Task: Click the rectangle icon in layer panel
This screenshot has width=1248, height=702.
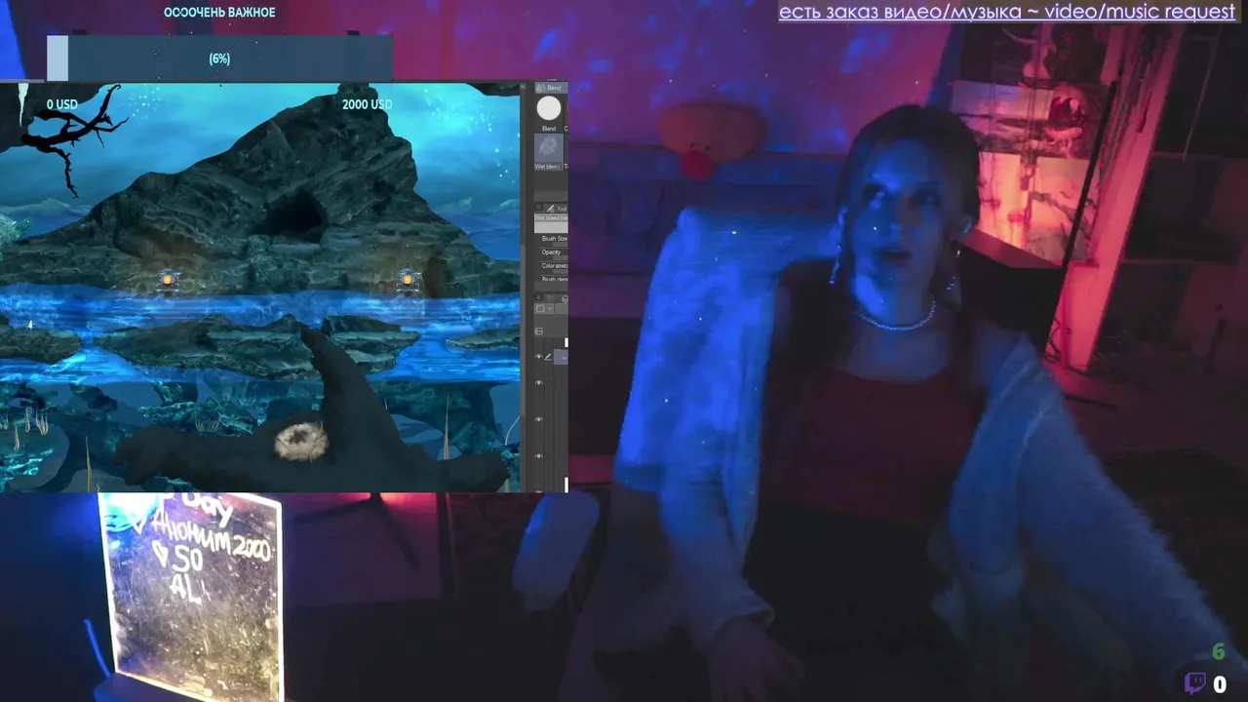Action: tap(540, 308)
